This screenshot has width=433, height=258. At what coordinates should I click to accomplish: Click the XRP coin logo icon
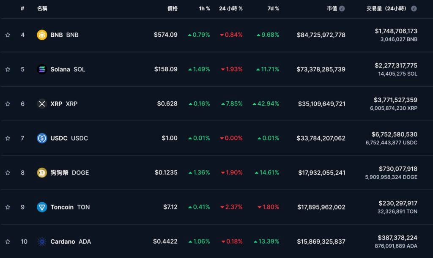42,104
